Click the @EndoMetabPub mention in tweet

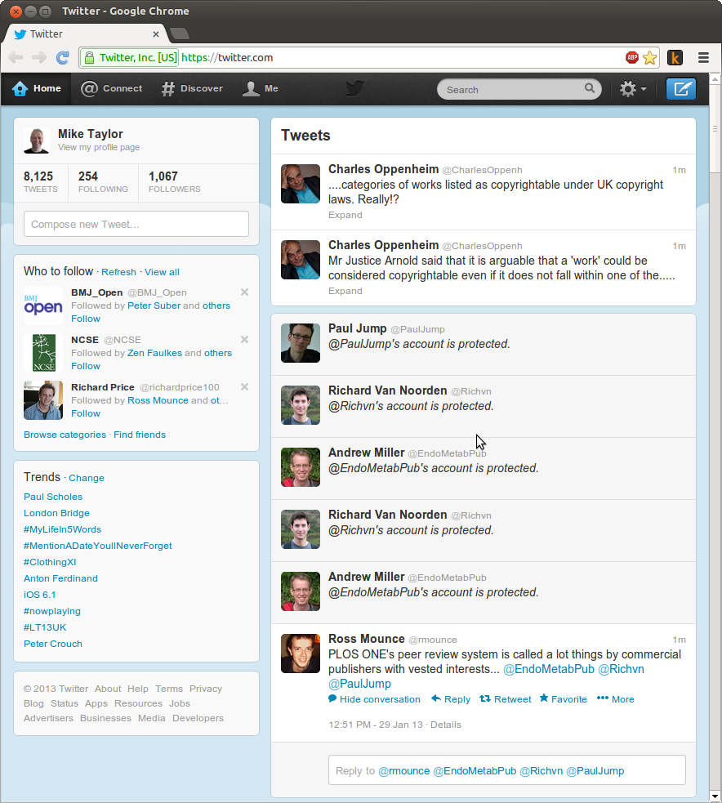pos(549,669)
